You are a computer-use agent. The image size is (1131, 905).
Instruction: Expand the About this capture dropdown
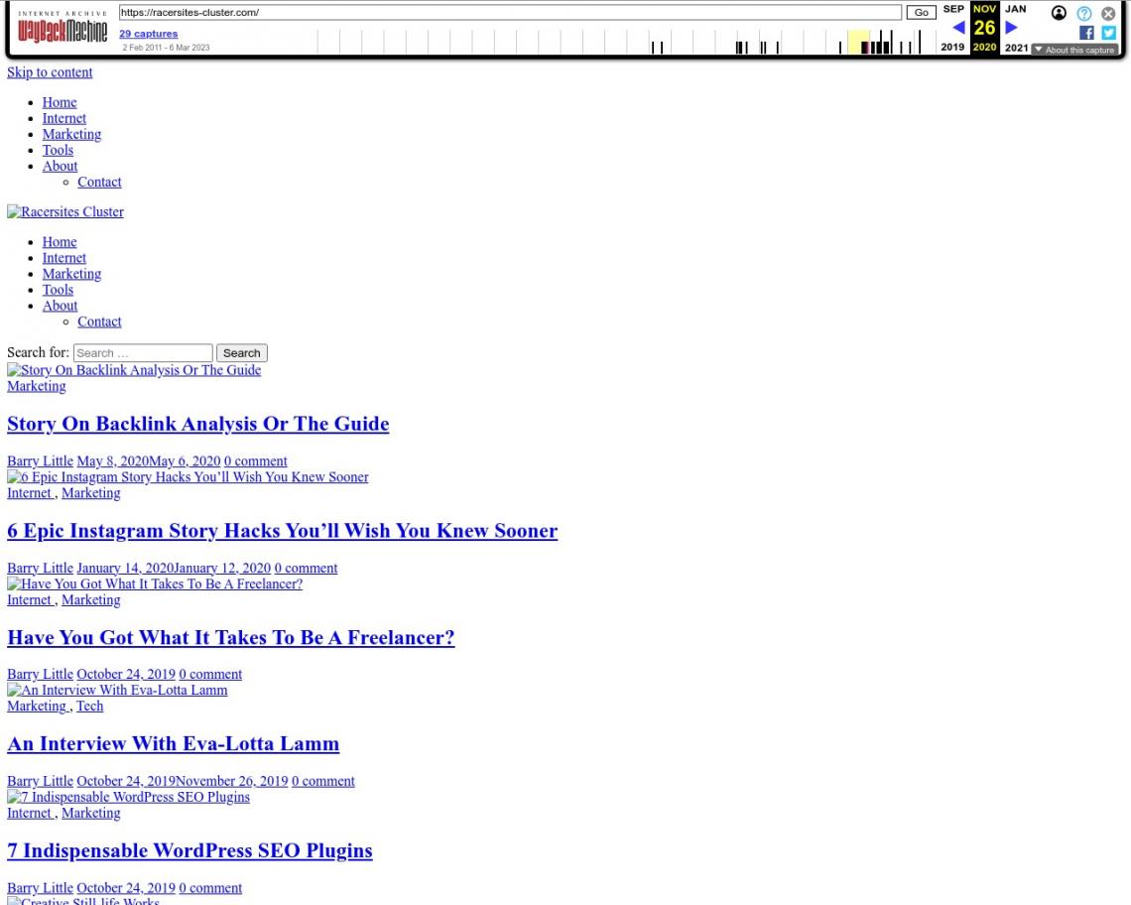pos(1074,50)
